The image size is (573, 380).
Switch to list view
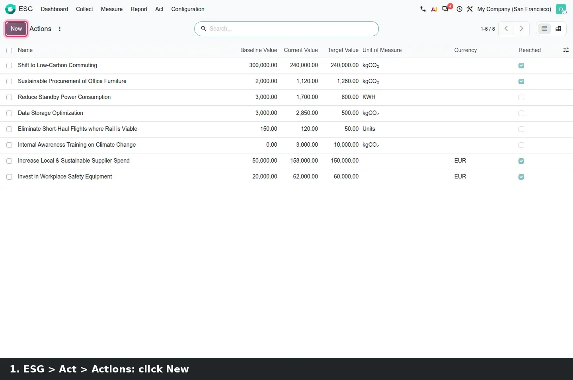[544, 29]
